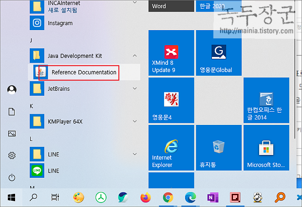Open the Pictures sidebar icon

pos(12,134)
